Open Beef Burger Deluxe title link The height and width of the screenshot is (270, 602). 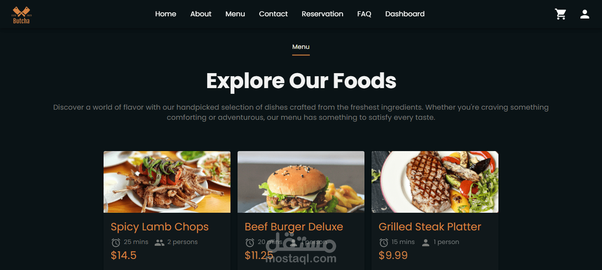tap(294, 227)
